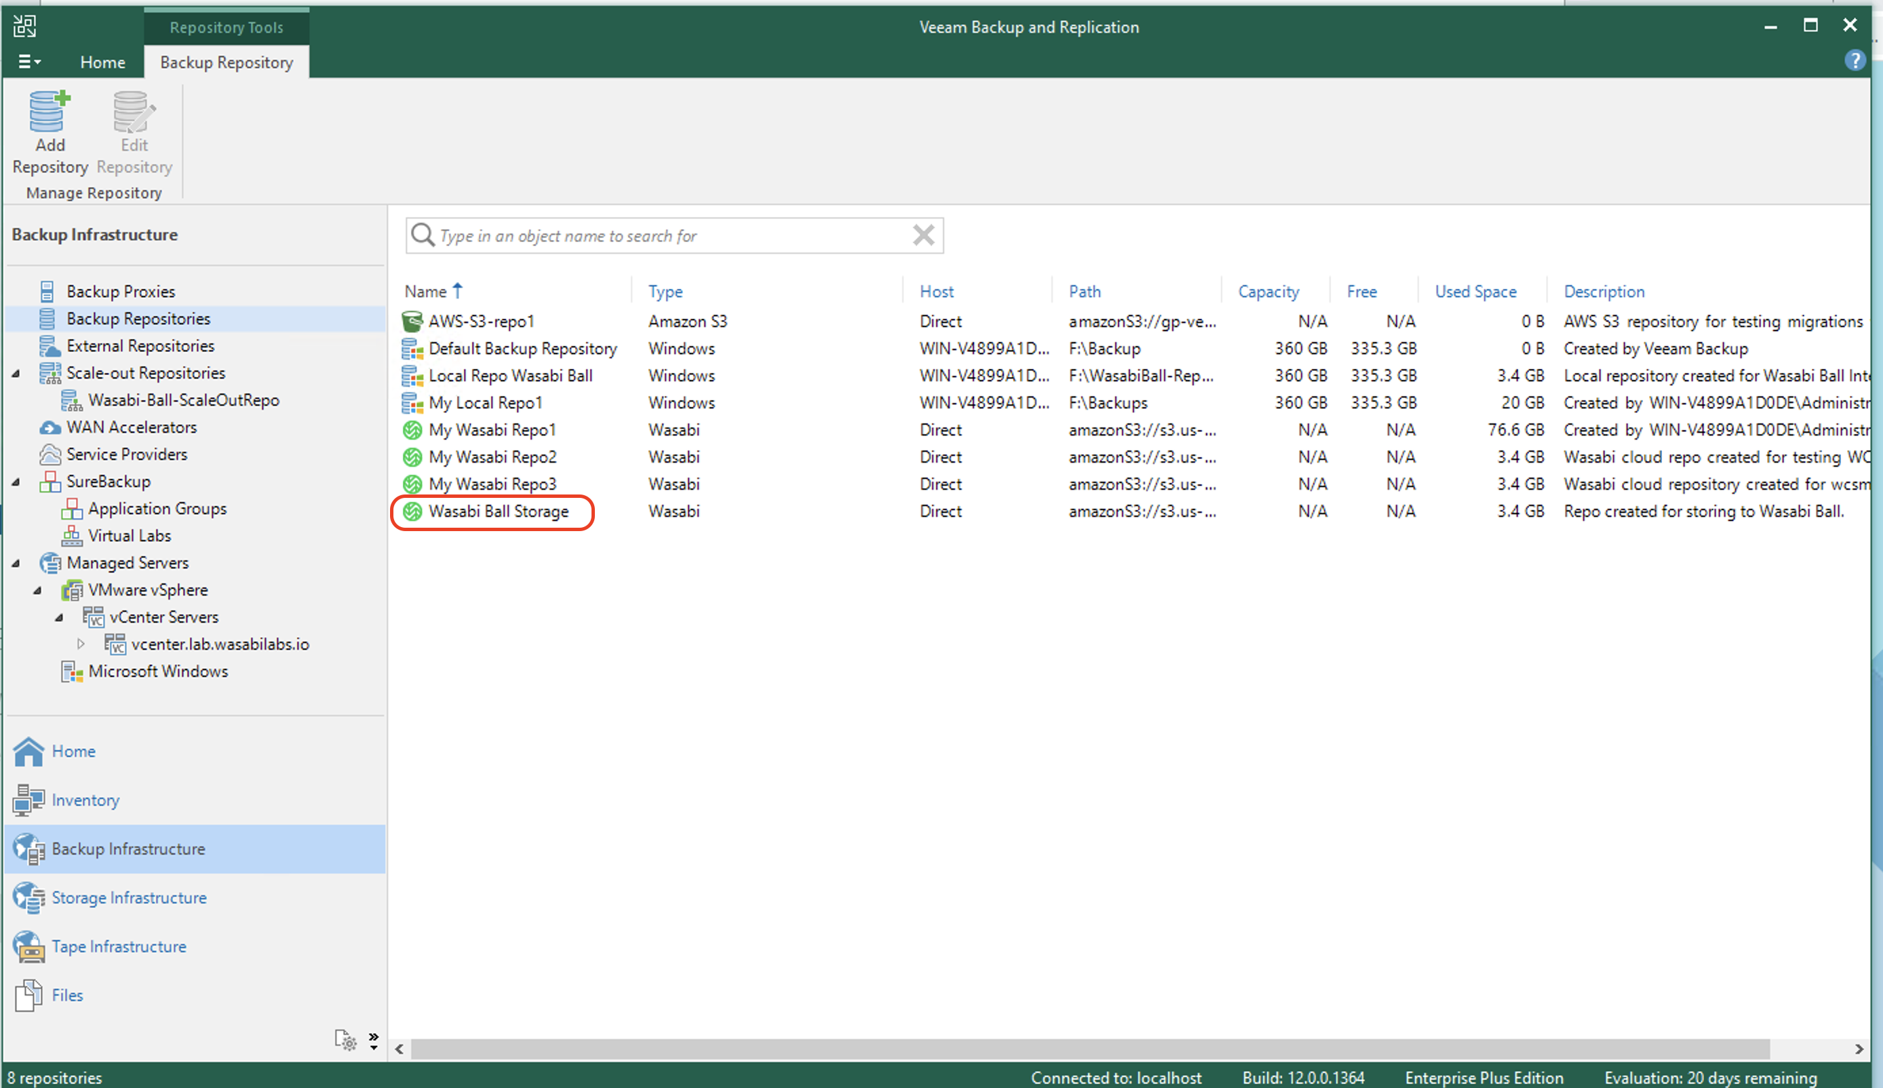Click the search input field

pyautogui.click(x=674, y=235)
